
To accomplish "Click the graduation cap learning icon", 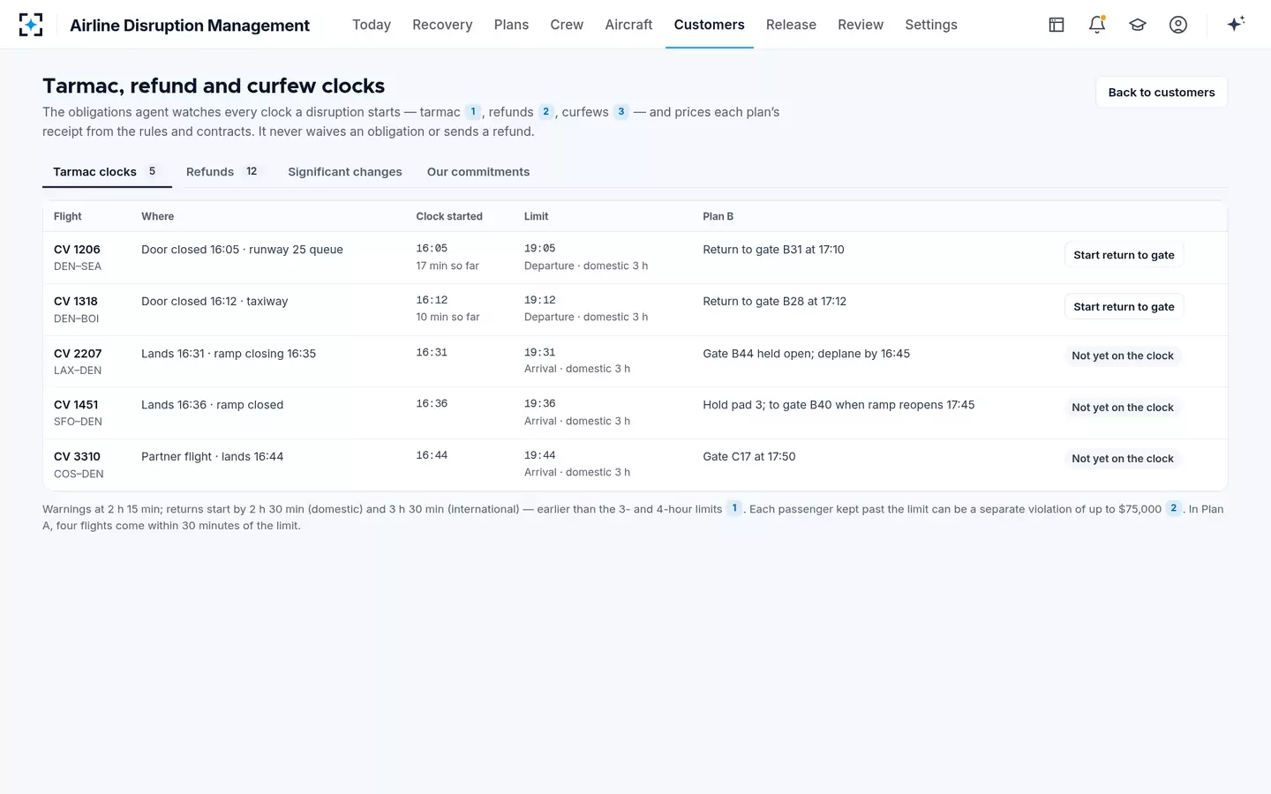I will (1138, 25).
